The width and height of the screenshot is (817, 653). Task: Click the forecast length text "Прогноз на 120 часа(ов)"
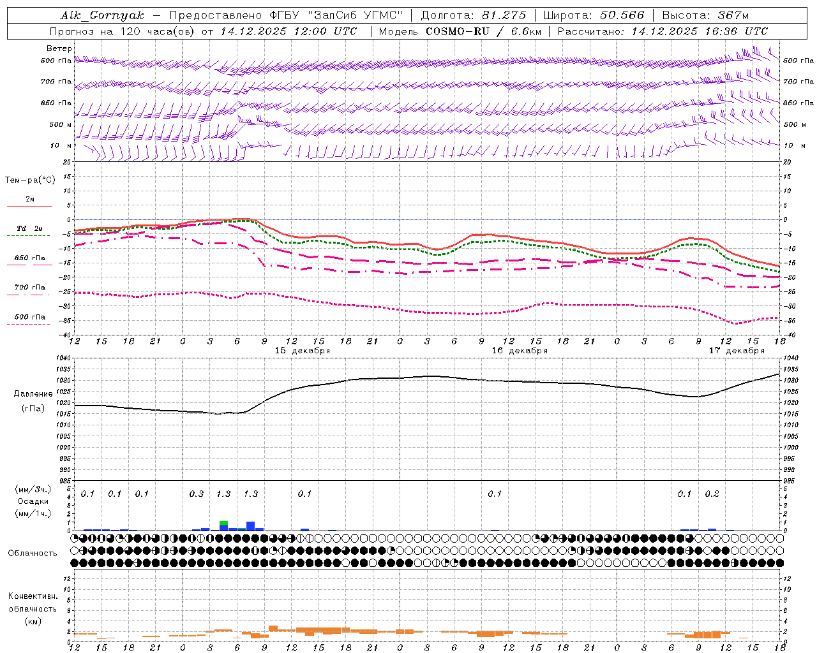pyautogui.click(x=123, y=31)
